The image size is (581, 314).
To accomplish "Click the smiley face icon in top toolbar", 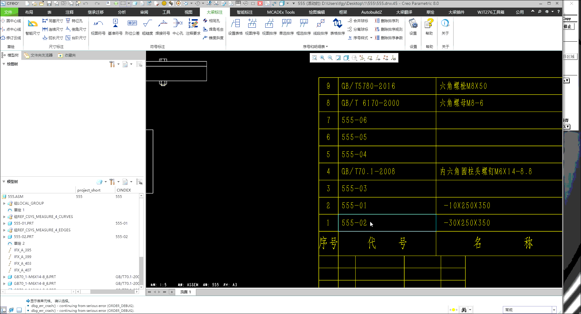I will tap(164, 3).
